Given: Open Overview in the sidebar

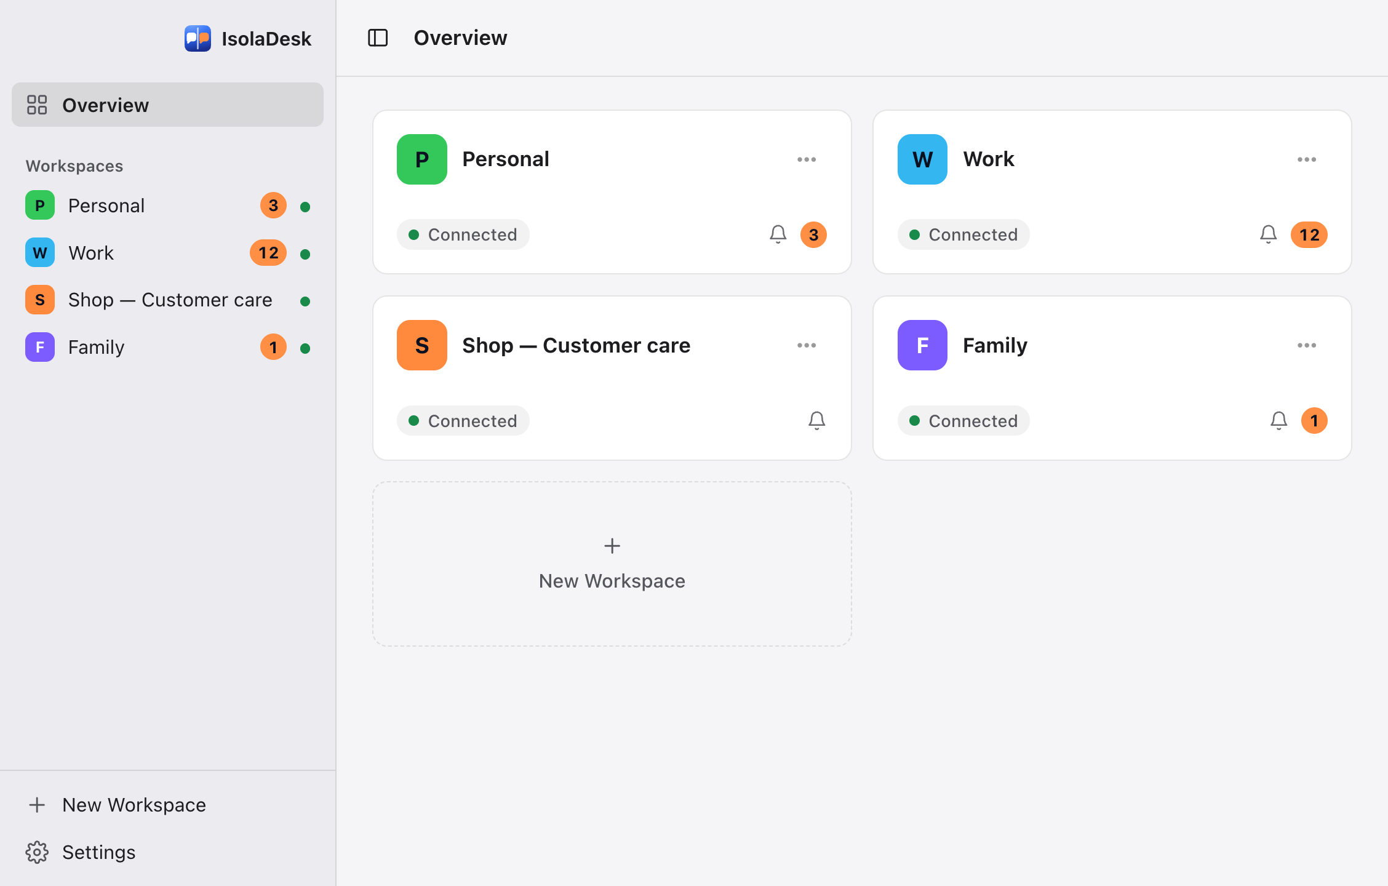Looking at the screenshot, I should 167,105.
